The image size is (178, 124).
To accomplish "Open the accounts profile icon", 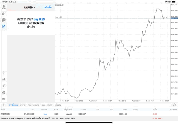I will [x=4, y=7].
